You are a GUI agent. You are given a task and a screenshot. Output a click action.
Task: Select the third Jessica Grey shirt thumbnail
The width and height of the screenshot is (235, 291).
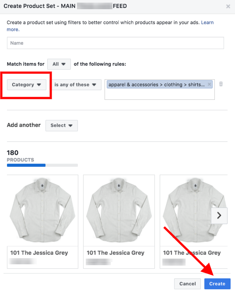193,210
